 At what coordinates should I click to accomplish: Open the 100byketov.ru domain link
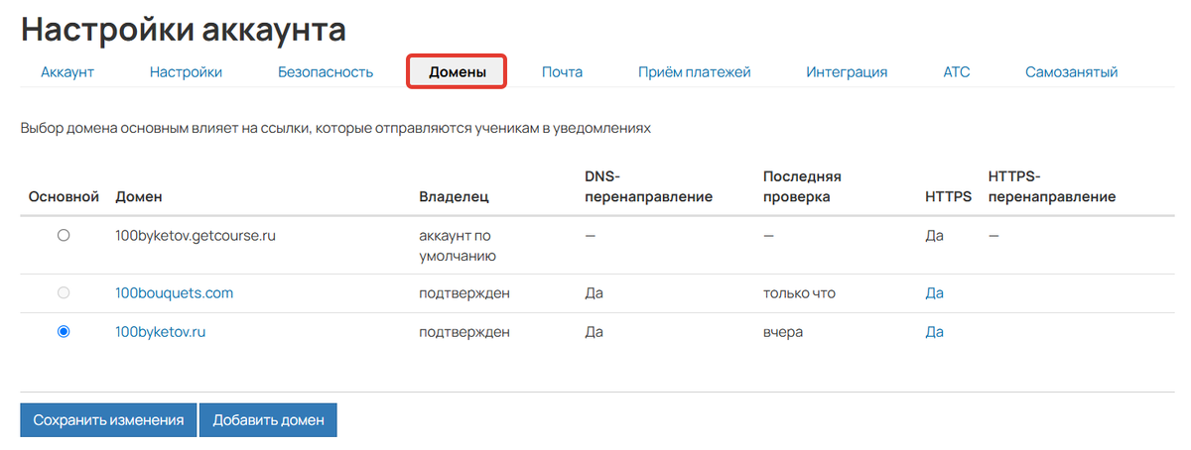tap(161, 332)
